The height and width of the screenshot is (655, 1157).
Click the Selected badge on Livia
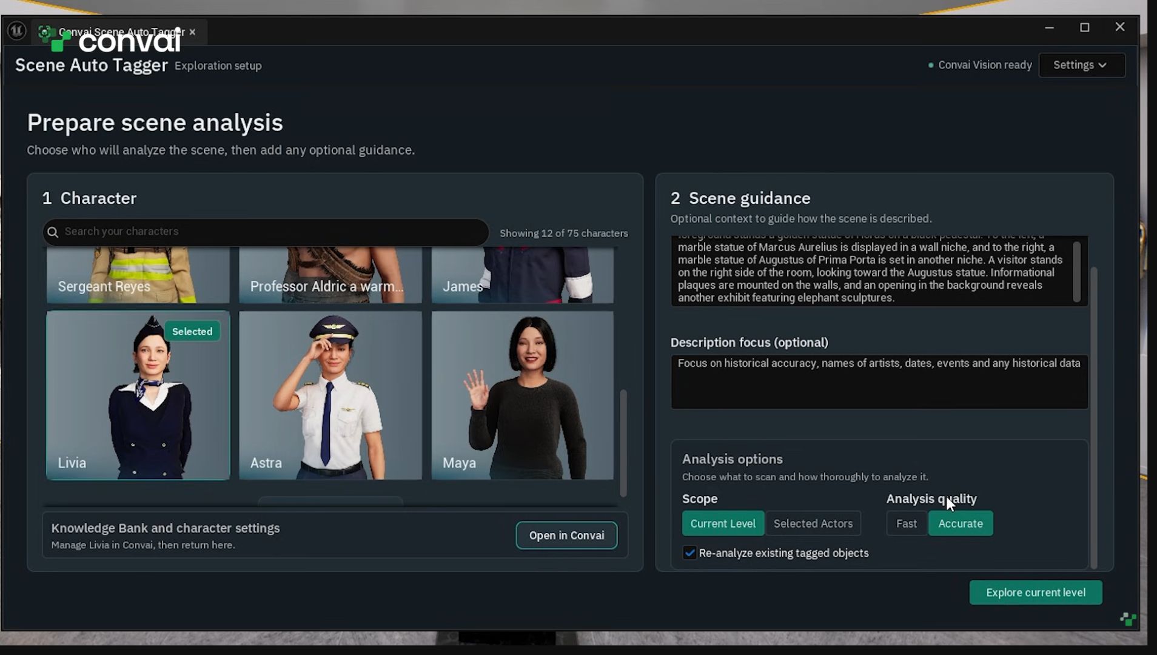click(x=192, y=332)
